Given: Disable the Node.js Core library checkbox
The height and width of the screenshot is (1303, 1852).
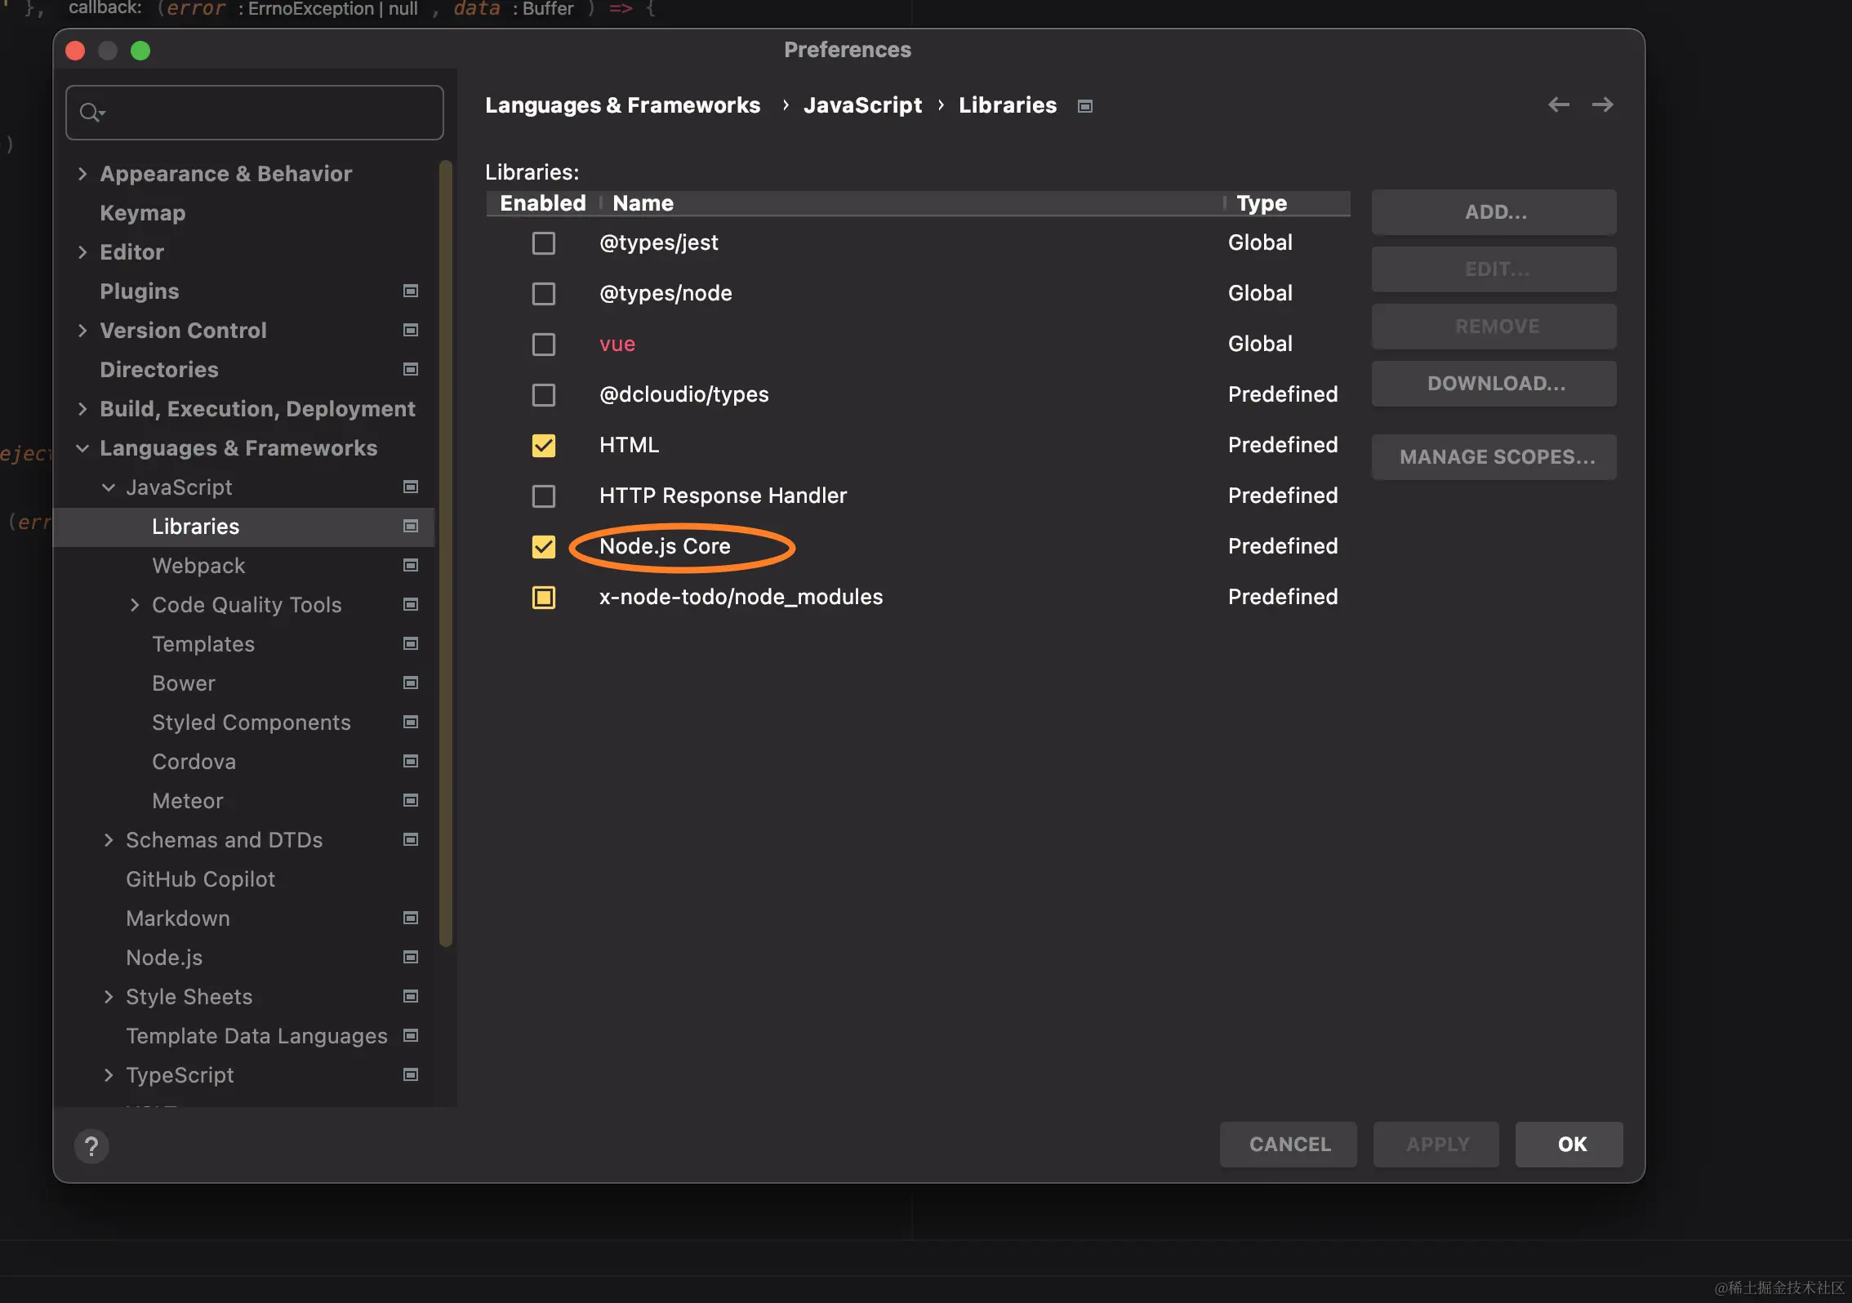Looking at the screenshot, I should (543, 547).
